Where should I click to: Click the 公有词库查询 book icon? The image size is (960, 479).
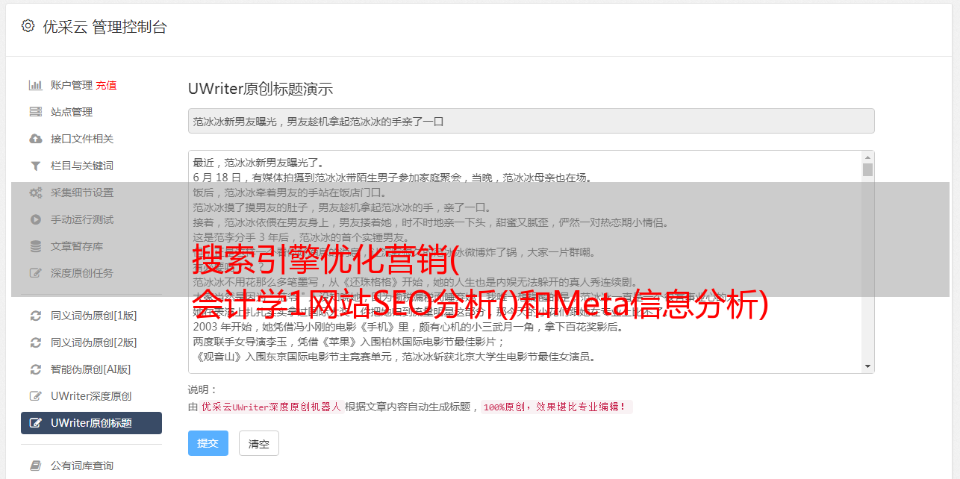35,466
